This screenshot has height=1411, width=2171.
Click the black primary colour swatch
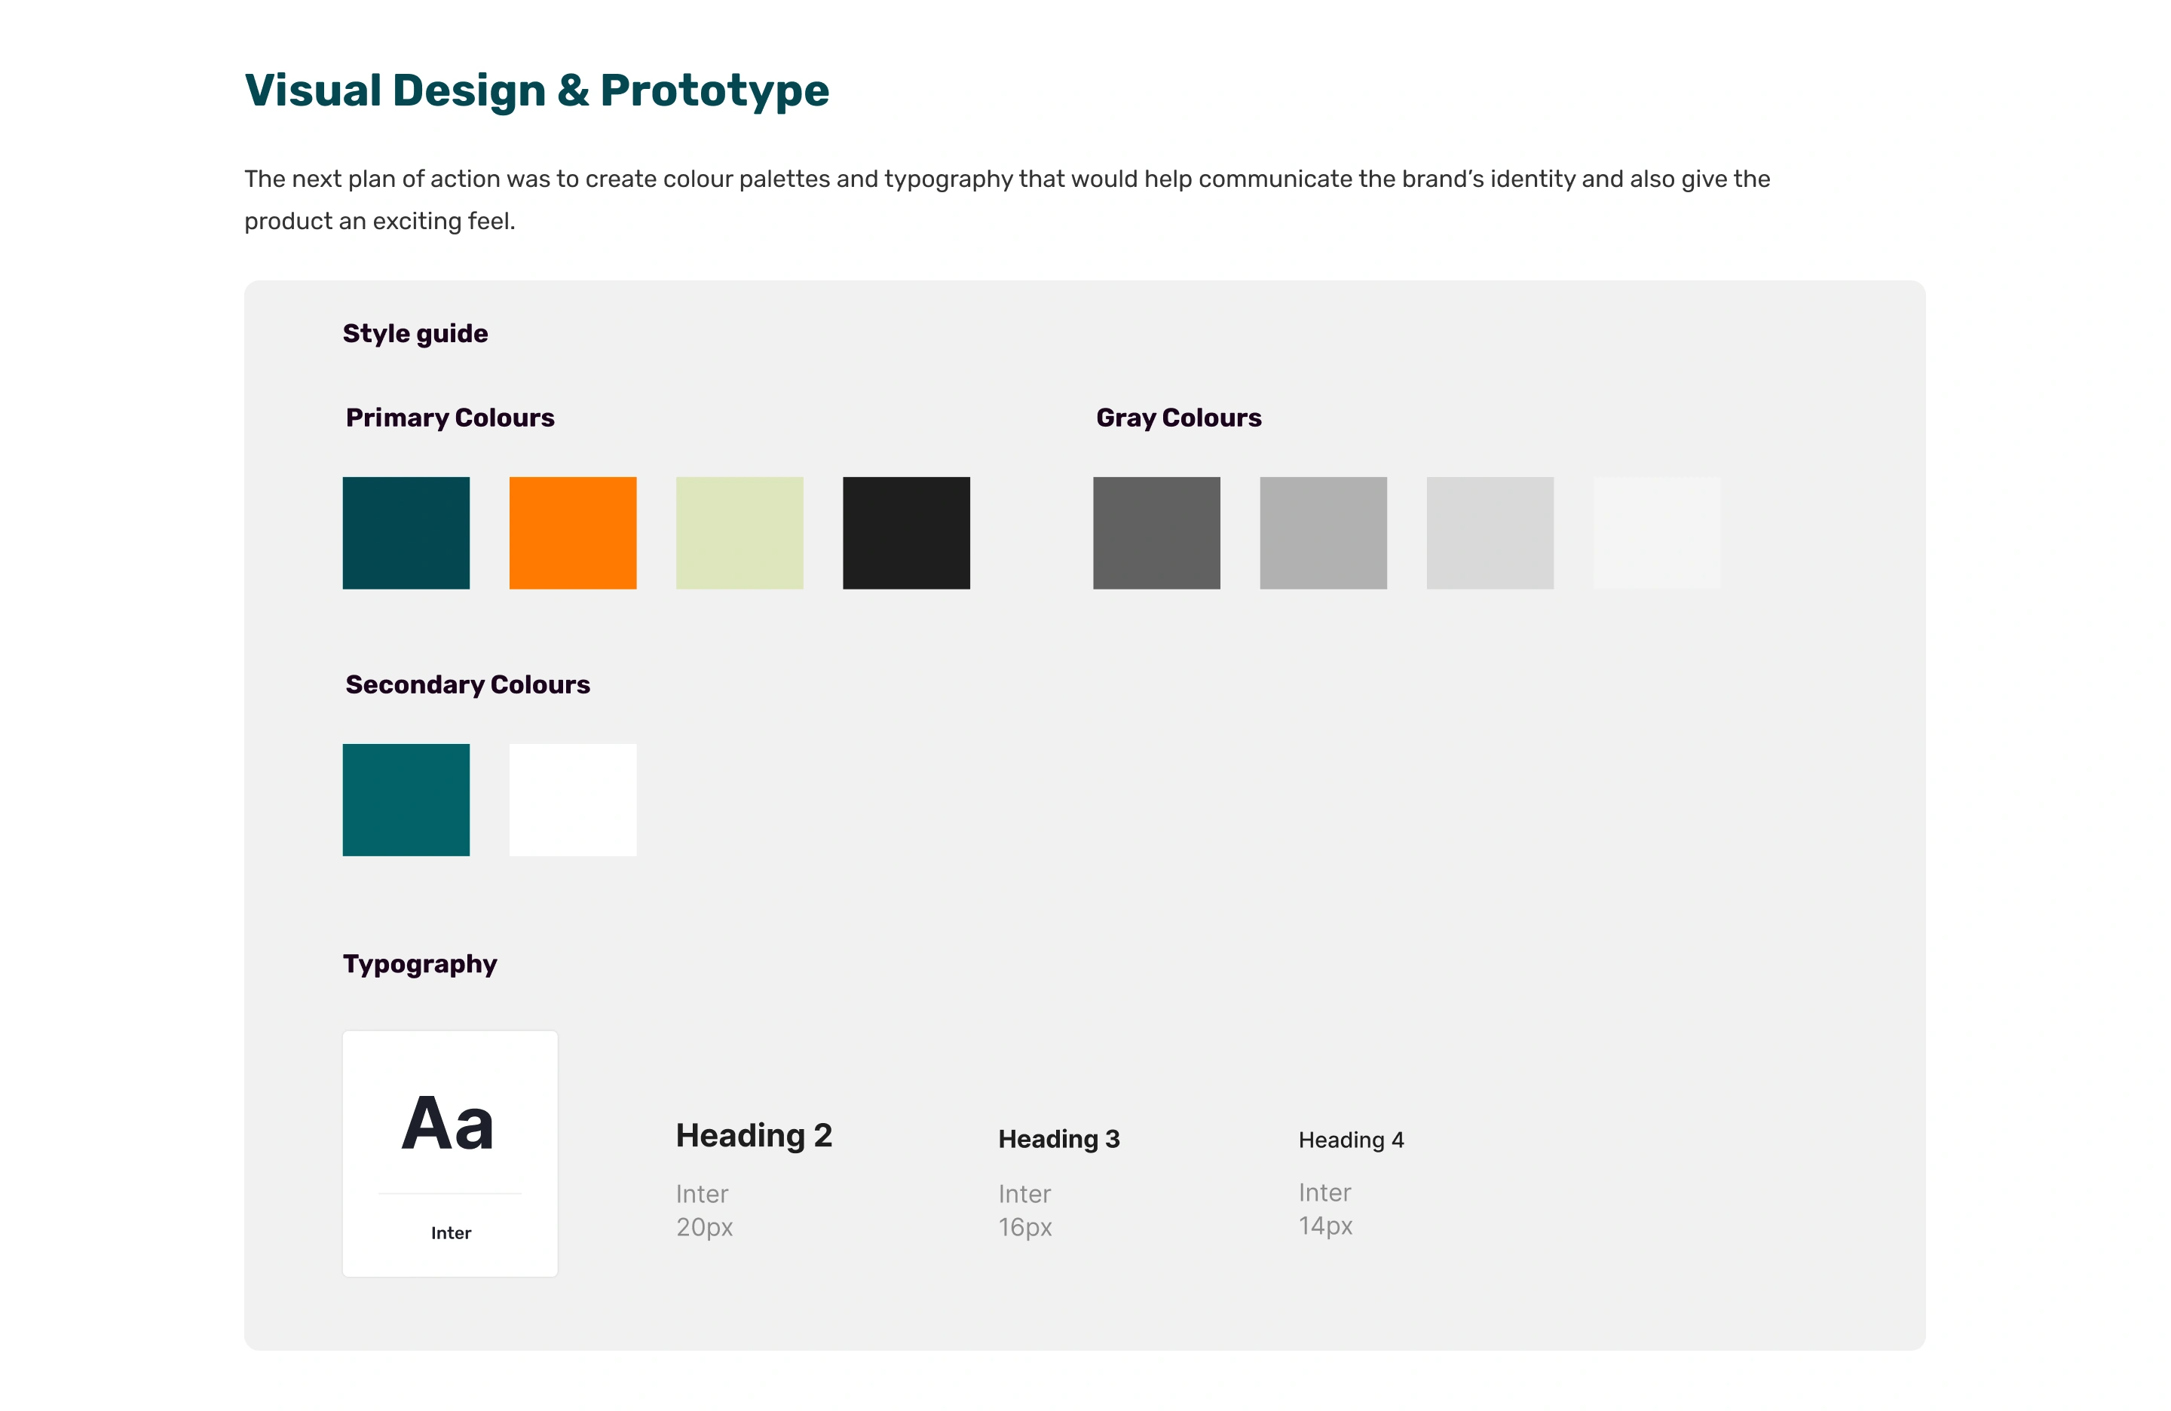coord(906,533)
